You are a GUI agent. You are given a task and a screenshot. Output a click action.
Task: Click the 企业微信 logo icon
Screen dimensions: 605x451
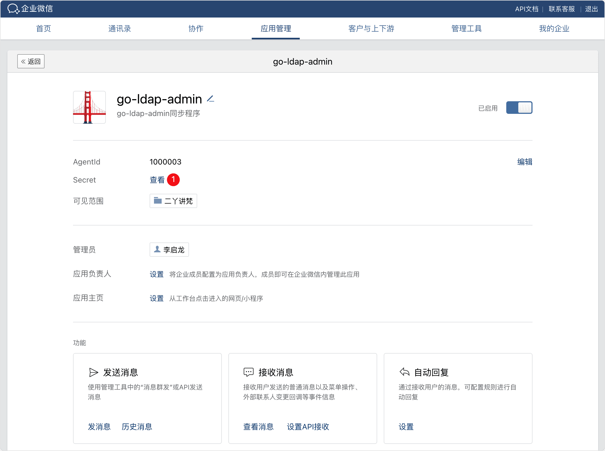pyautogui.click(x=13, y=9)
